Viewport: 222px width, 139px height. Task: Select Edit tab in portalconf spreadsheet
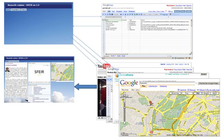point(109,11)
